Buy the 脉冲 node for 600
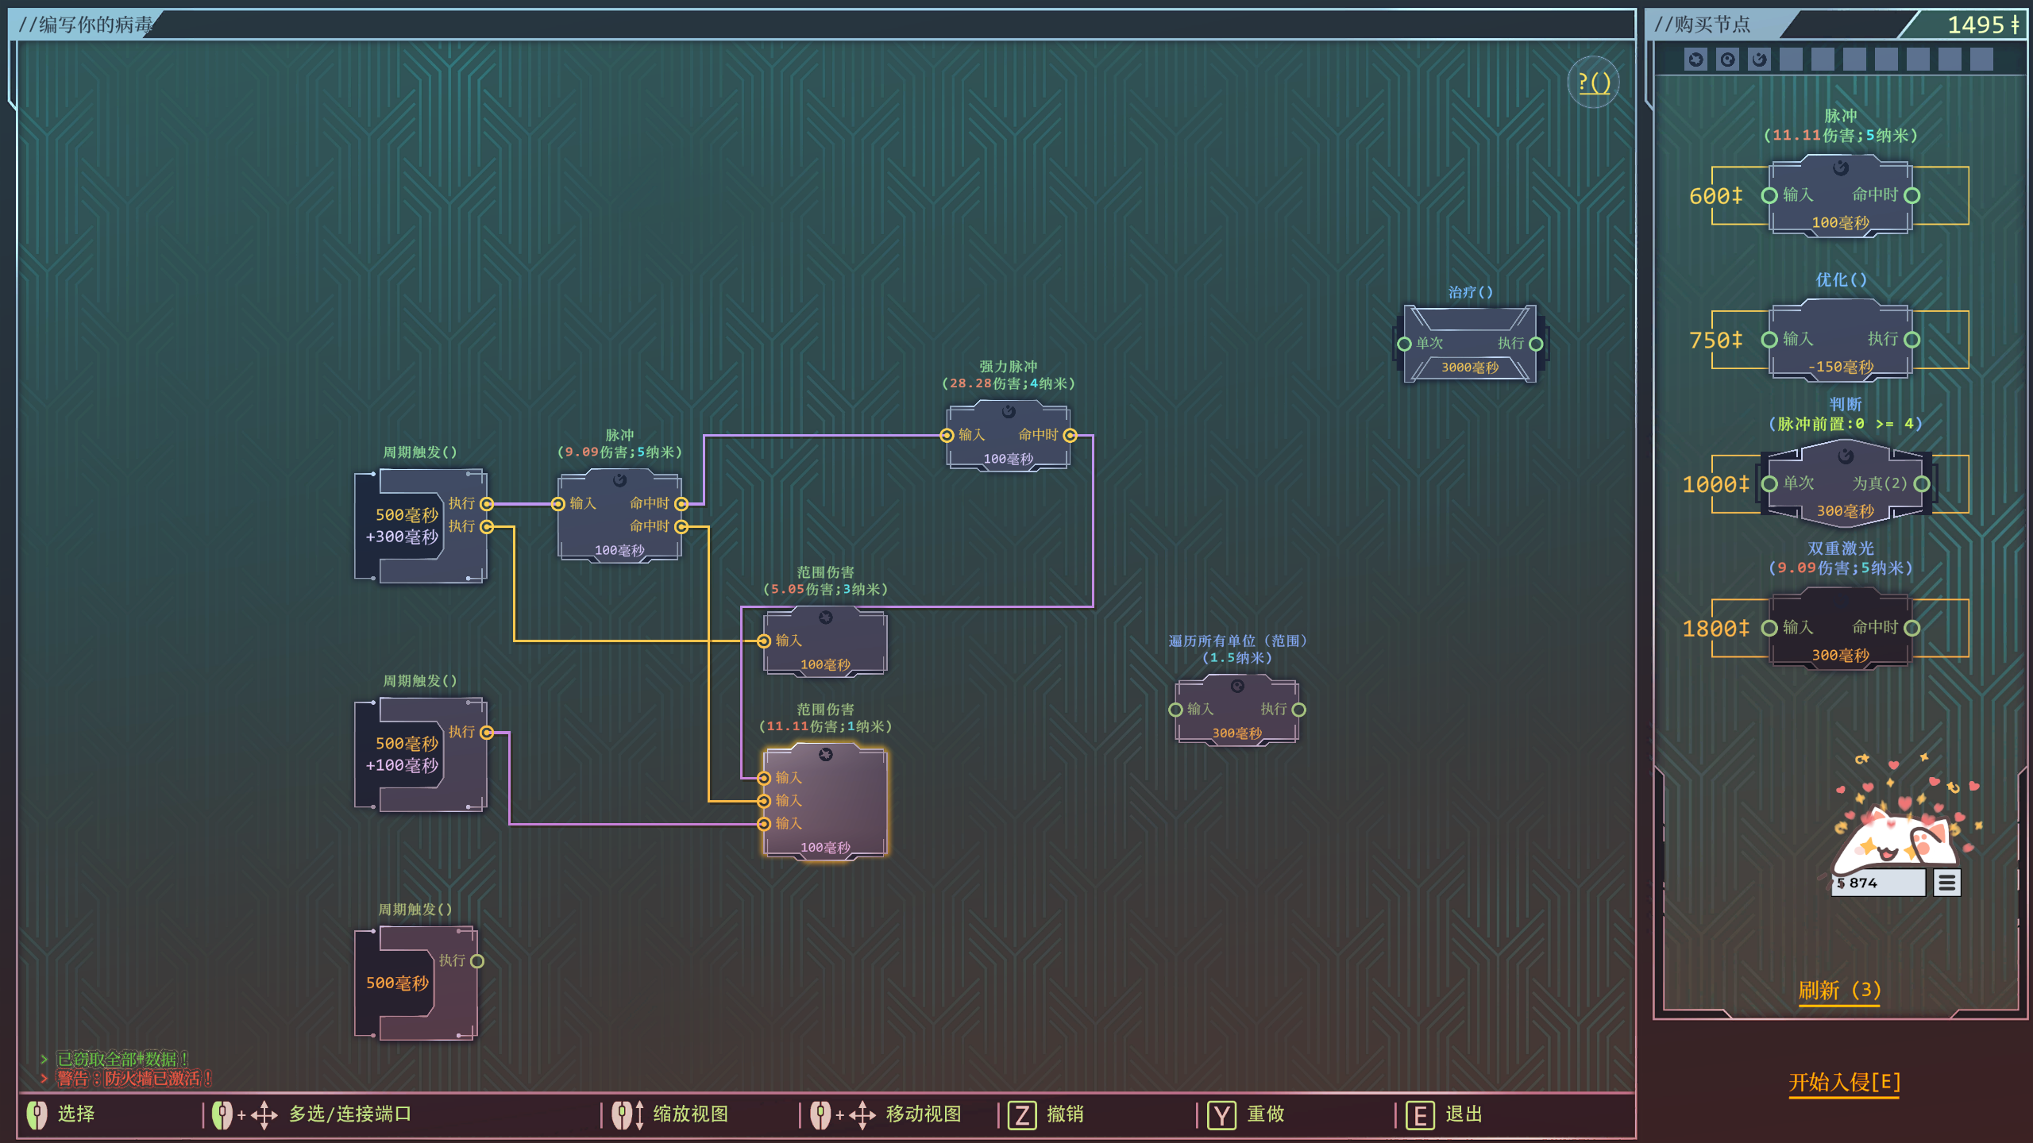Image resolution: width=2033 pixels, height=1143 pixels. coord(1840,196)
